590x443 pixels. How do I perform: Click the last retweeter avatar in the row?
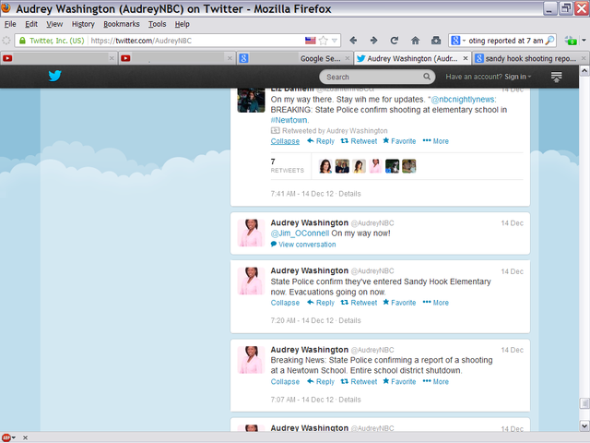(x=408, y=166)
